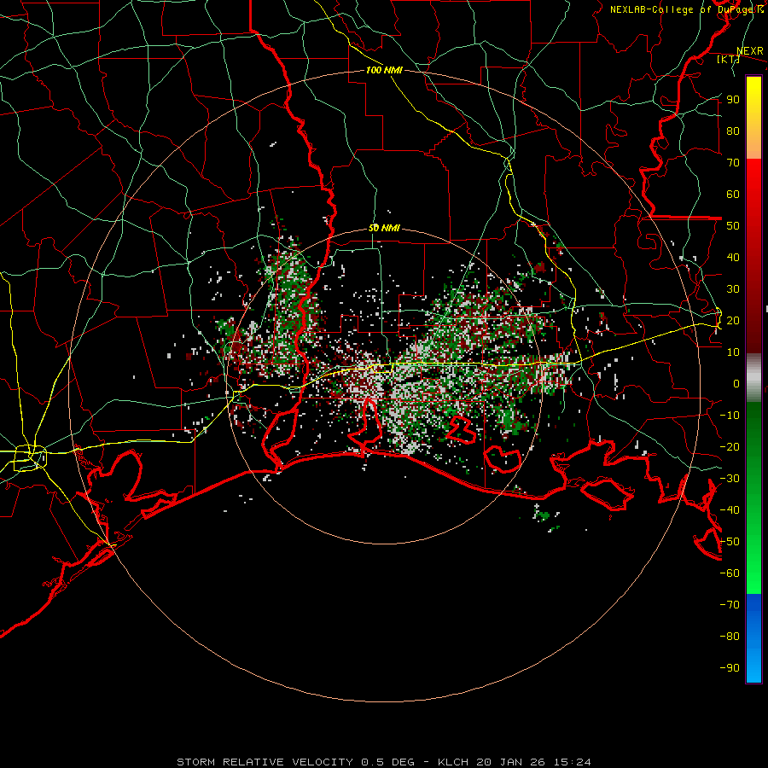Click the storm relative velocity caption text
The height and width of the screenshot is (768, 768).
click(x=383, y=762)
